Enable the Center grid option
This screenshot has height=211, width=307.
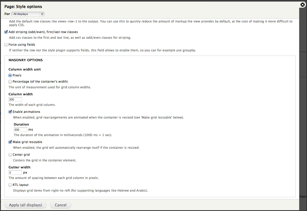[x=10, y=155]
